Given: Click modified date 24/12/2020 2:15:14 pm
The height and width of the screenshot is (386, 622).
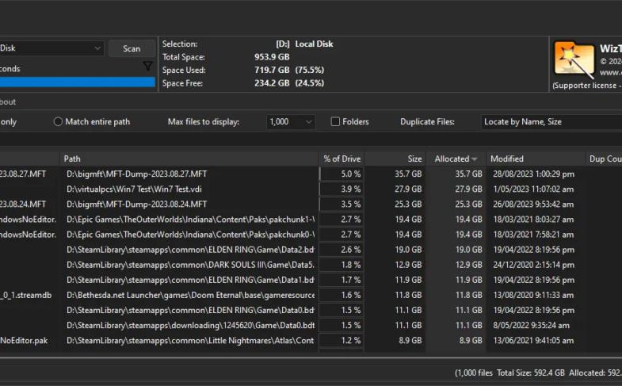Looking at the screenshot, I should [x=533, y=265].
